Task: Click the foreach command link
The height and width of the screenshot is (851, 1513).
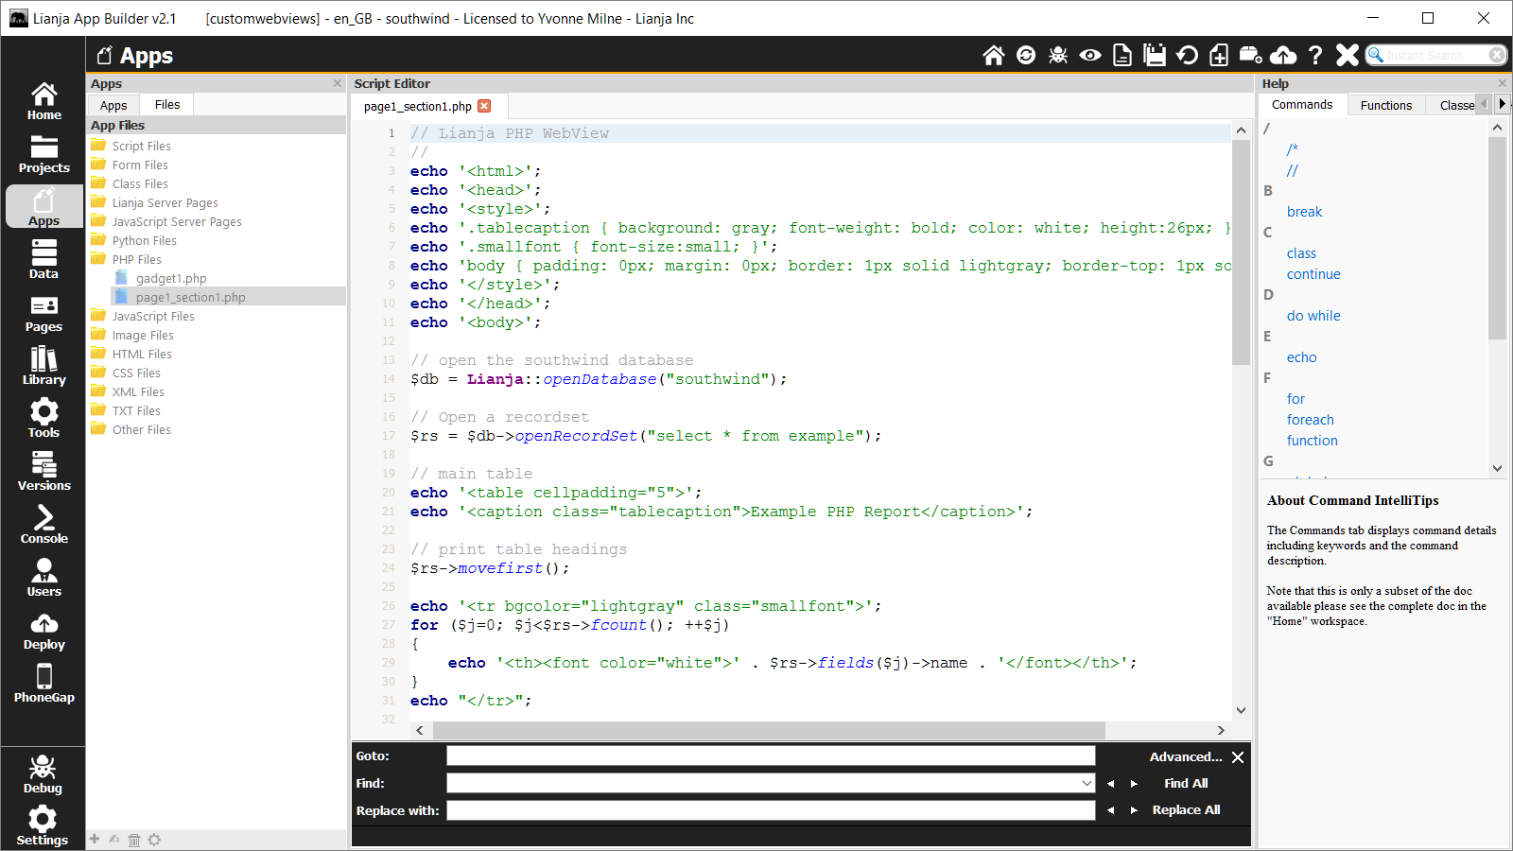Action: pos(1310,420)
